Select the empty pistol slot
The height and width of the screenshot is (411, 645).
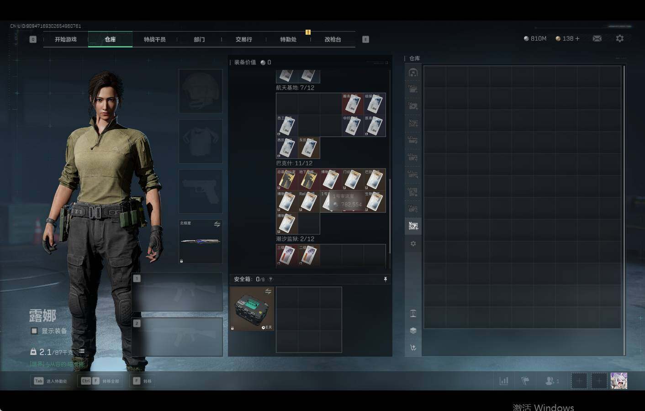click(201, 191)
